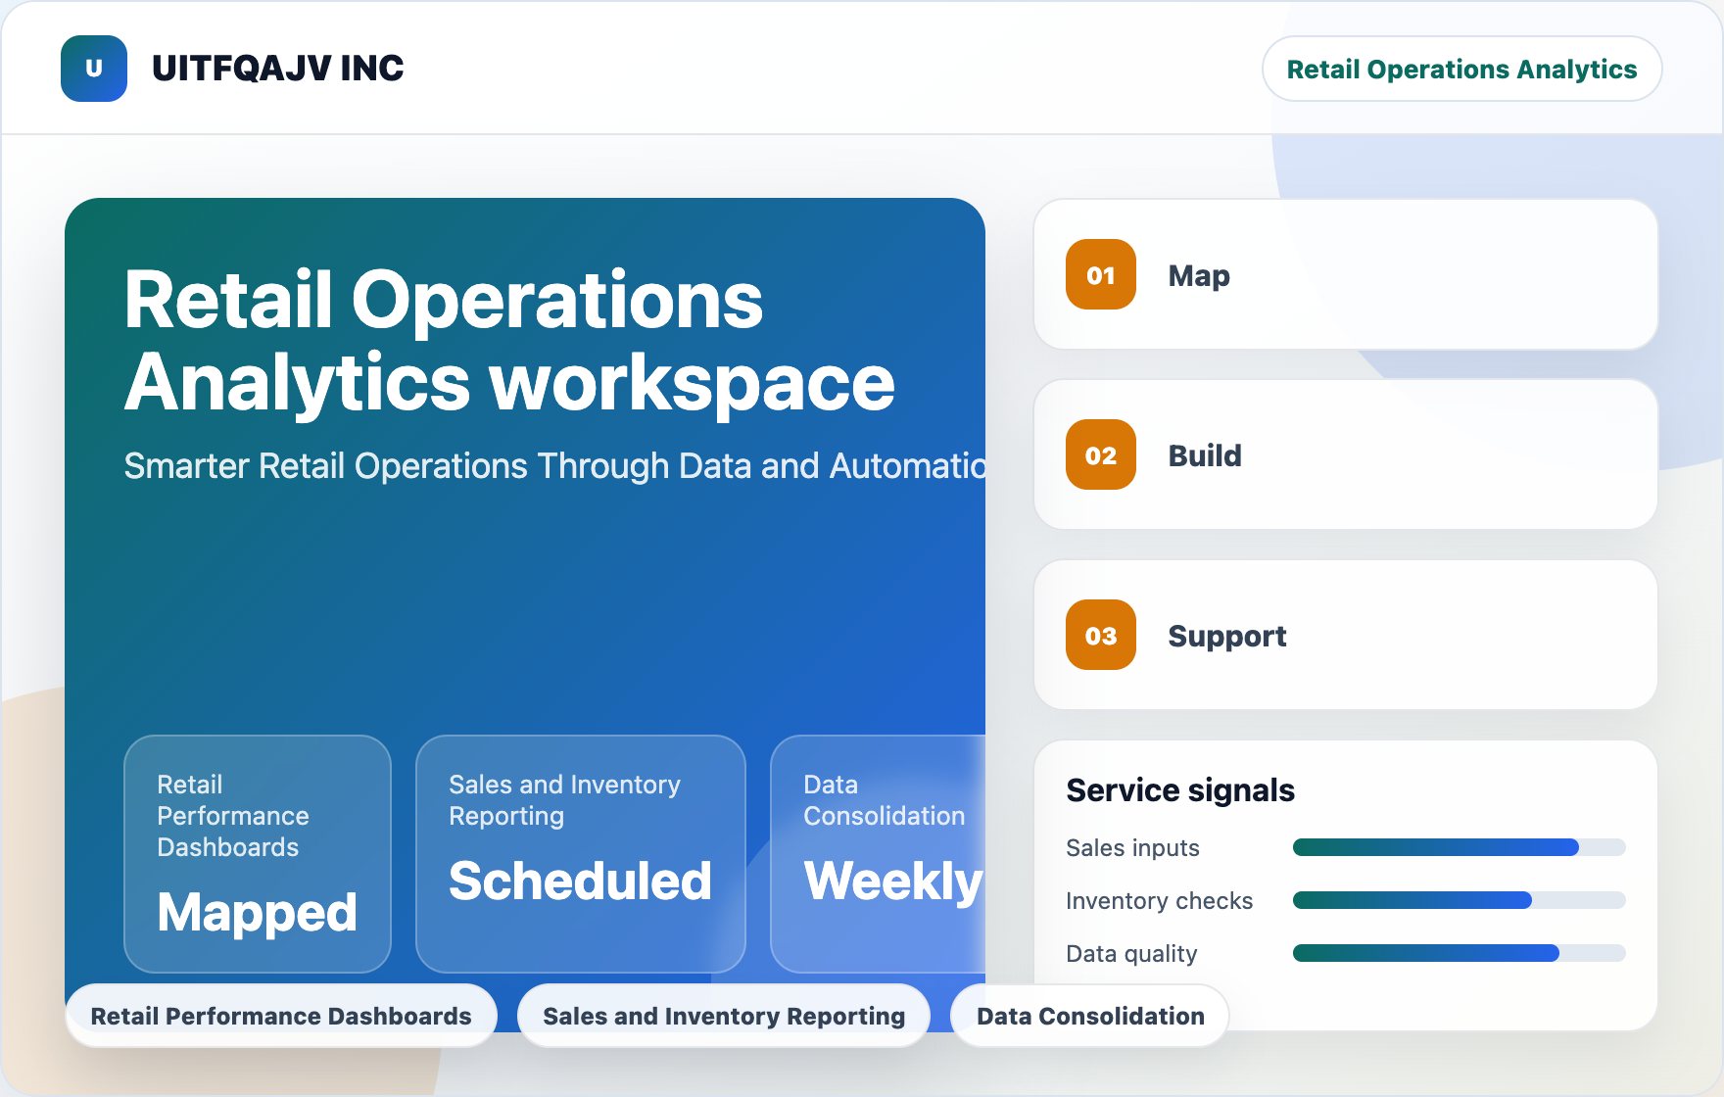Click the Smarter Retail Operations subtitle text

pyautogui.click(x=554, y=466)
